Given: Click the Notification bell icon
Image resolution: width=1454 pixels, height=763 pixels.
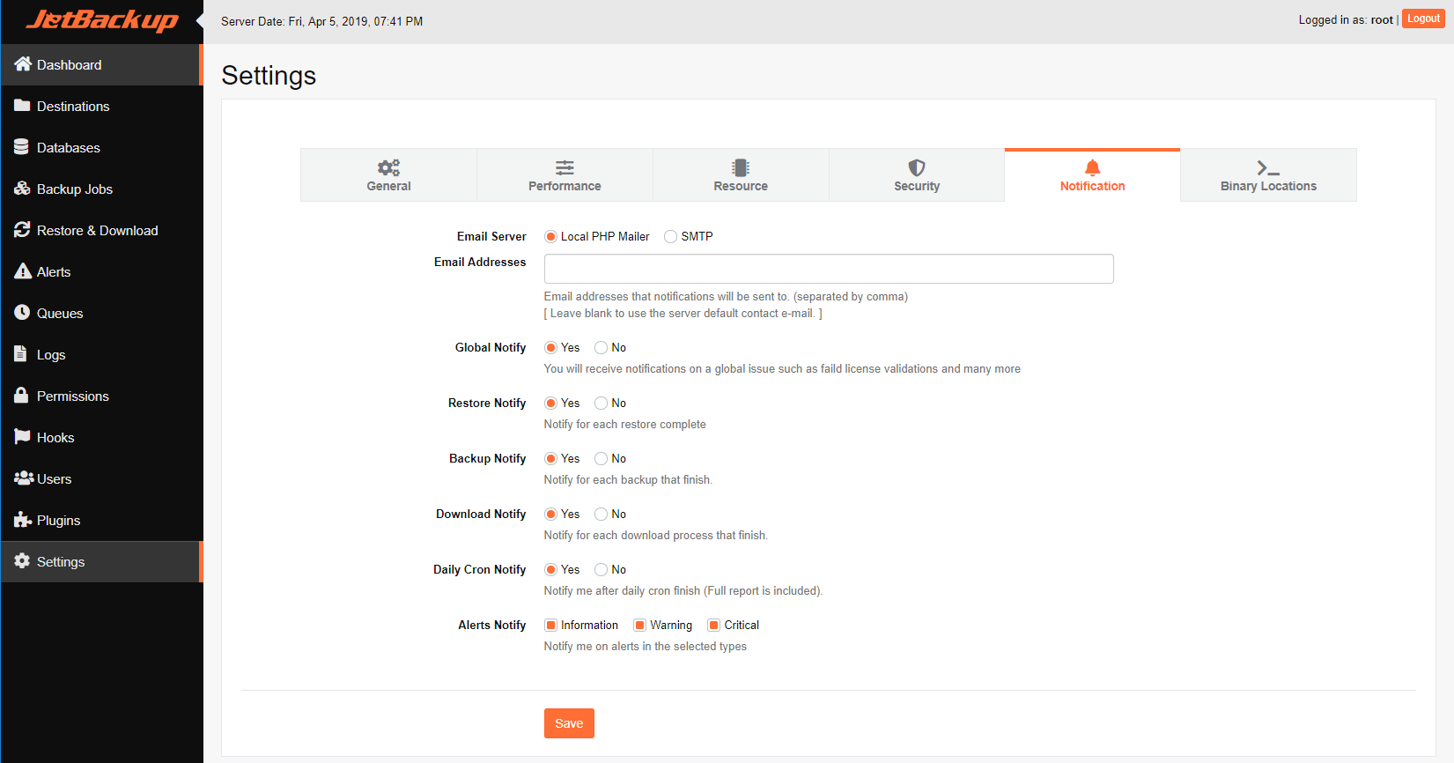Looking at the screenshot, I should pyautogui.click(x=1092, y=167).
